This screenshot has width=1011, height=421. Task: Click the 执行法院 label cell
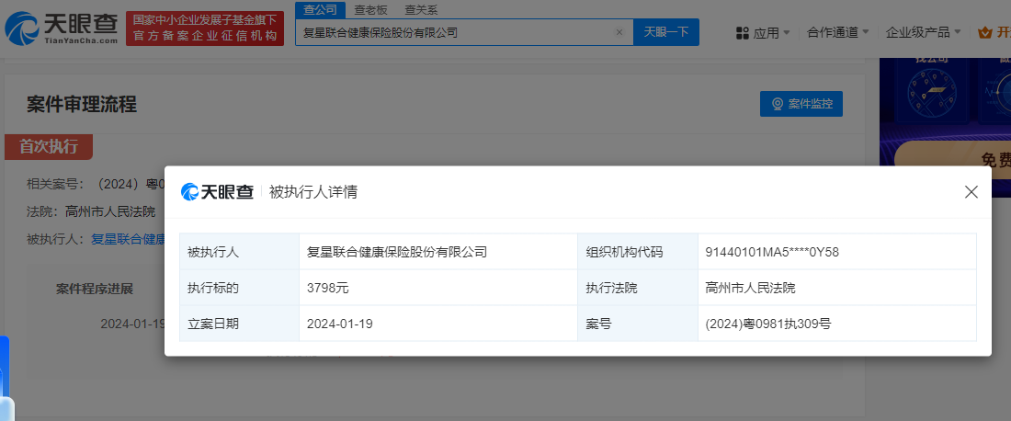click(x=638, y=289)
